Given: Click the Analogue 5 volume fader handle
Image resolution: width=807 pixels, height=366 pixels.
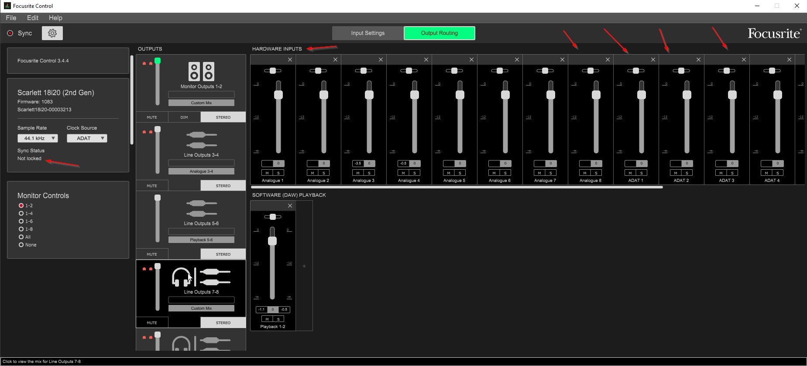Looking at the screenshot, I should pos(460,95).
